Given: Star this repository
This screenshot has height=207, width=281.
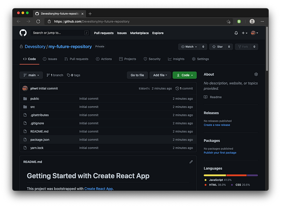Looking at the screenshot, I should tap(217, 47).
